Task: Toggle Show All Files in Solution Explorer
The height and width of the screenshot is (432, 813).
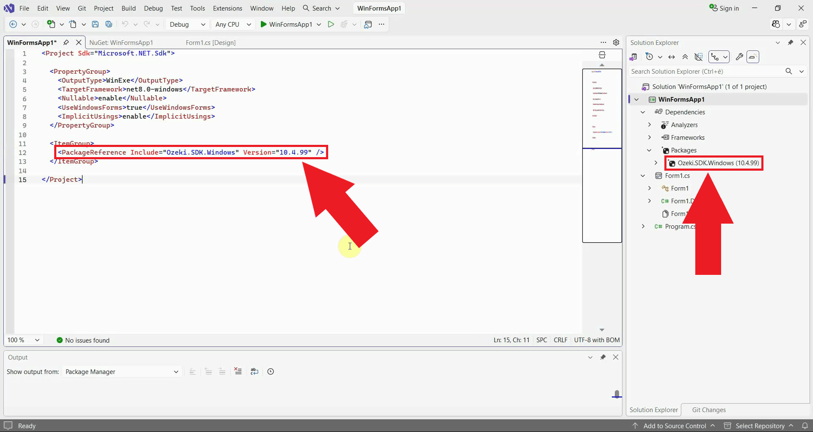Action: click(x=699, y=57)
